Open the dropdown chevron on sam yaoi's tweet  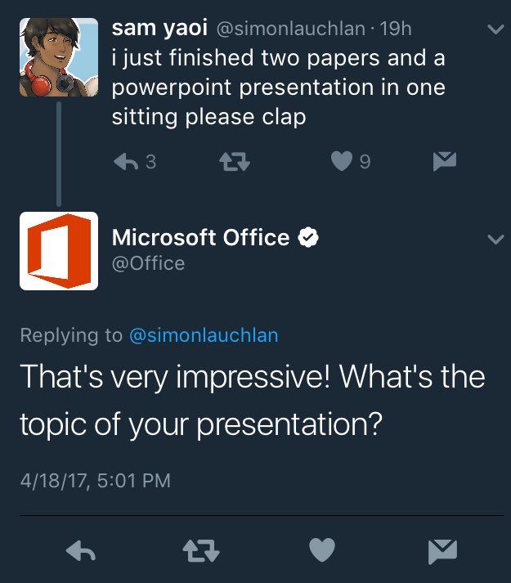point(495,29)
